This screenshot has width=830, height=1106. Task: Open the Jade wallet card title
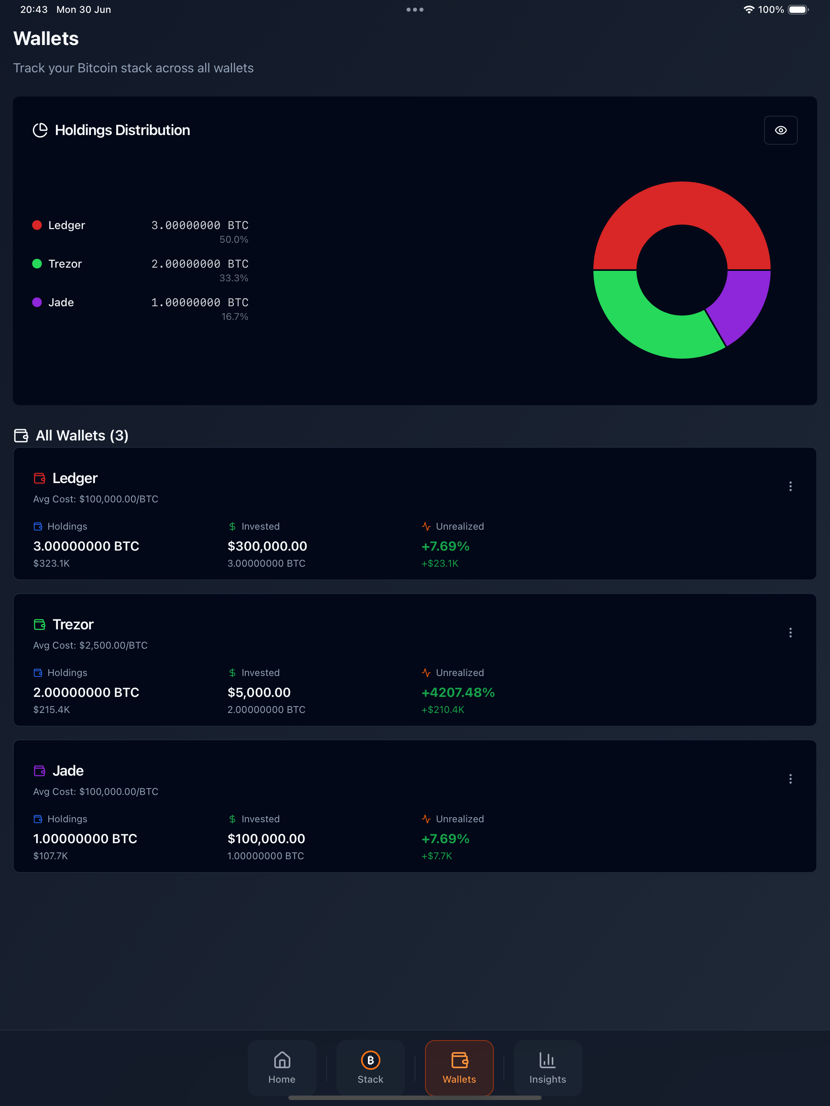[x=68, y=770]
